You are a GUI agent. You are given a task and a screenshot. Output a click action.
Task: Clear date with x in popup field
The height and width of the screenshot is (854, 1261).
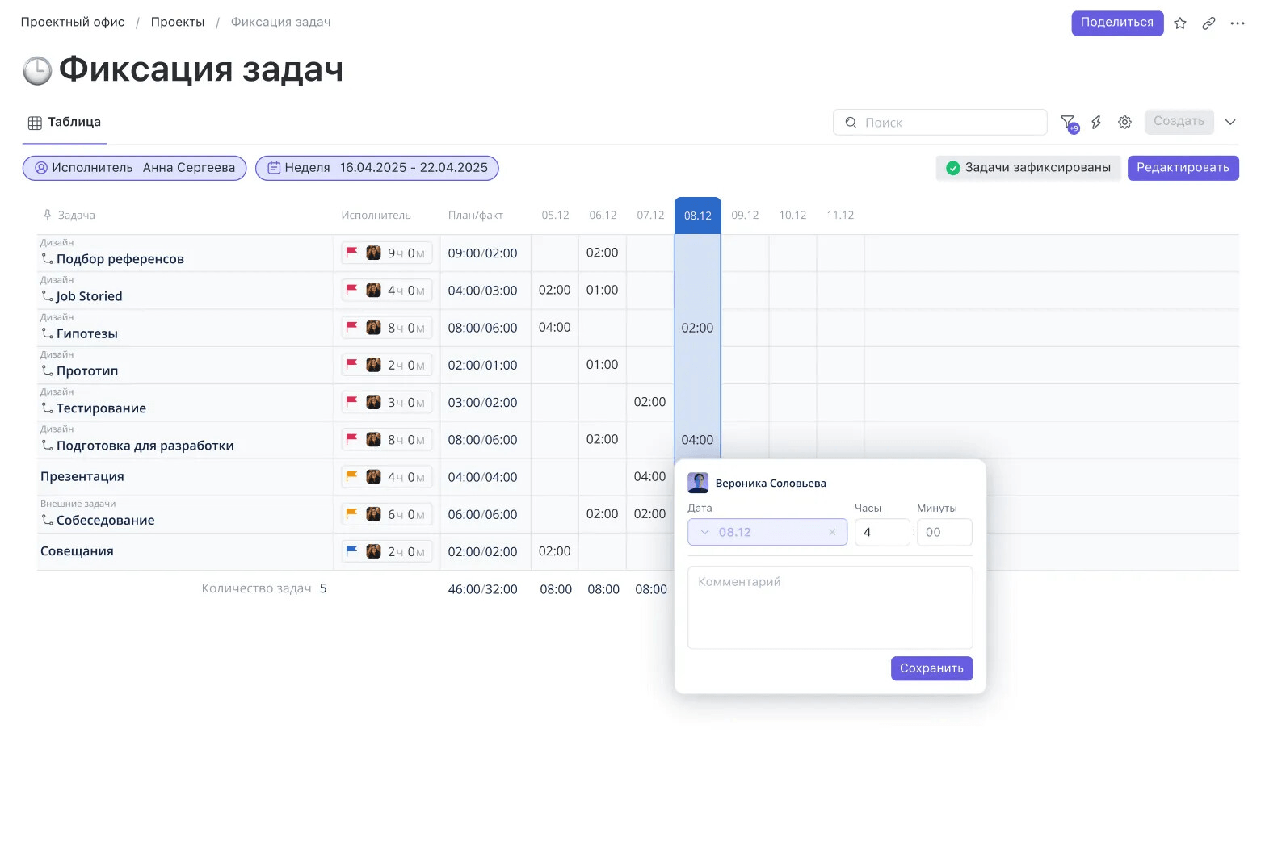pyautogui.click(x=832, y=532)
